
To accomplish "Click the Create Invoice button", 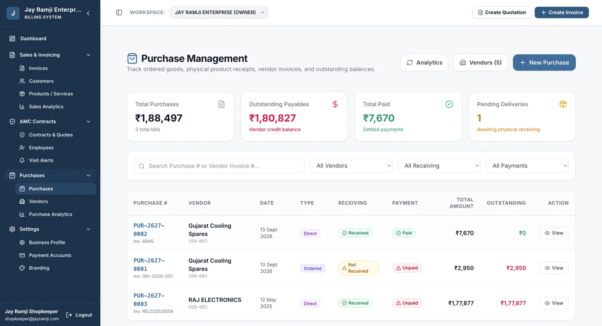I will [x=562, y=12].
